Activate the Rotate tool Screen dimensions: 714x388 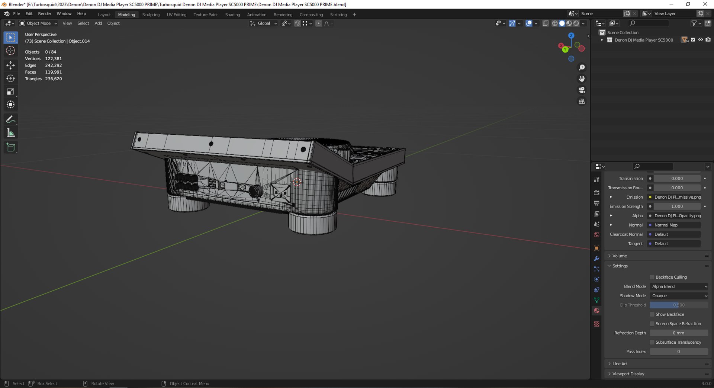point(10,78)
